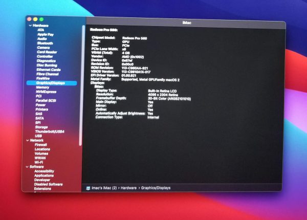This screenshot has height=220, width=307.
Task: Collapse the Hardware section in sidebar
Action: click(x=30, y=25)
